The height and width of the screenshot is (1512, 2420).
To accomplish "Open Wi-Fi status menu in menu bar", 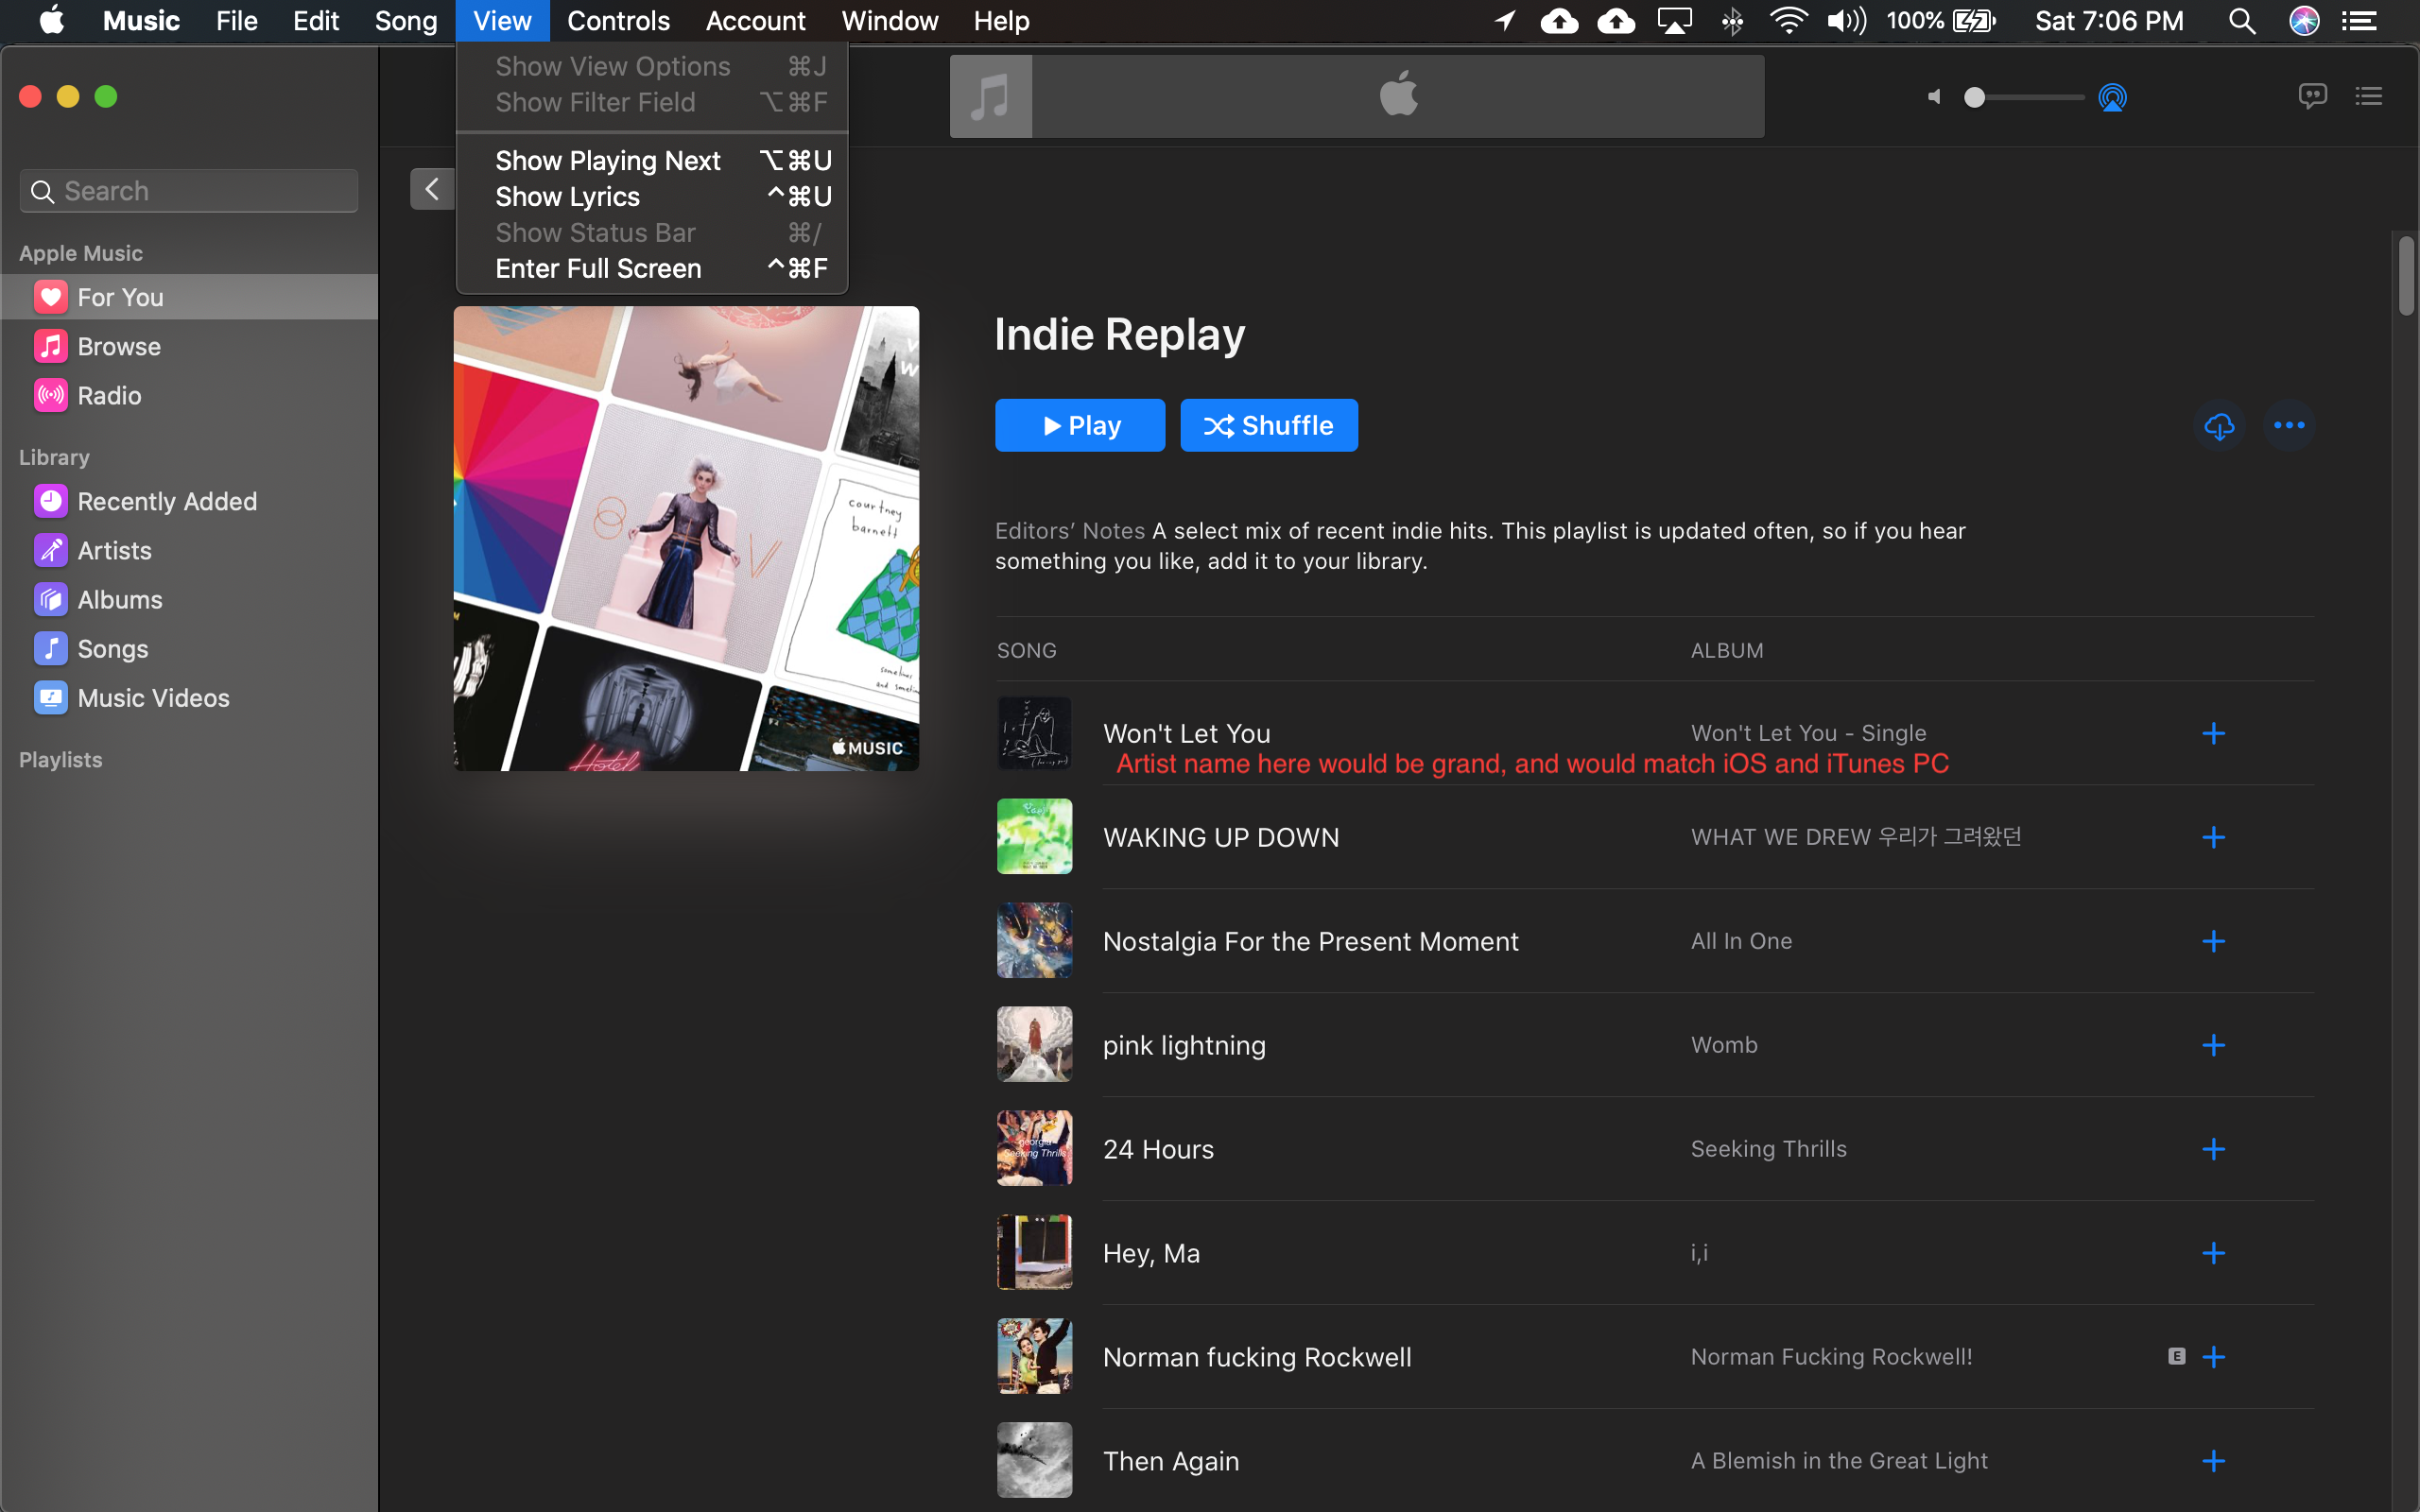I will click(x=1788, y=21).
